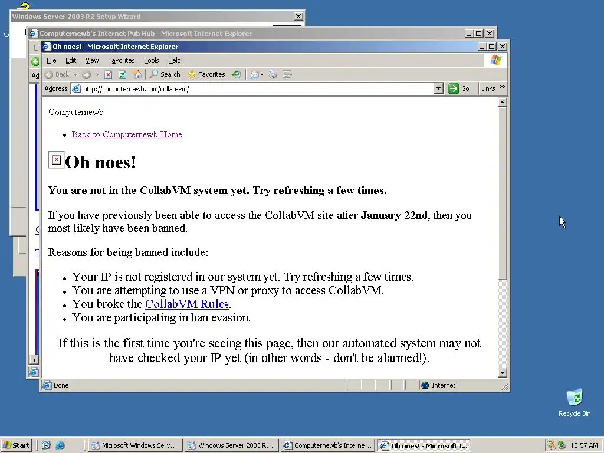Click Oh noes! taskbar button
Image resolution: width=604 pixels, height=453 pixels.
(x=424, y=445)
